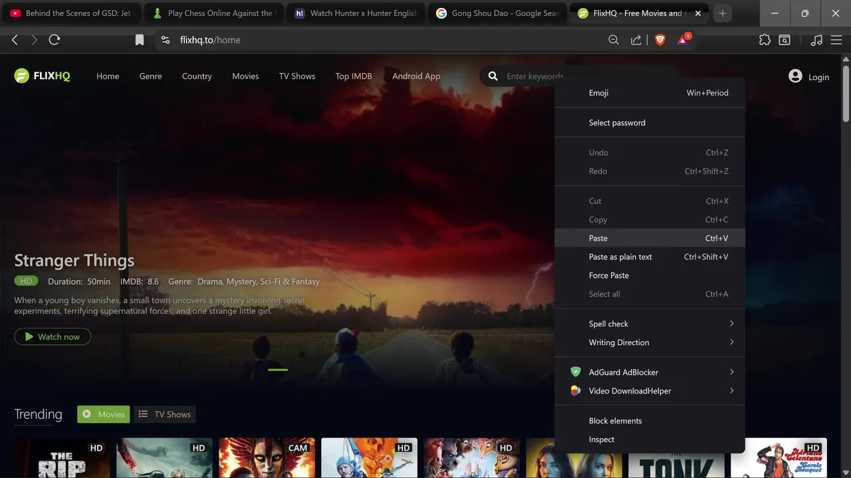
Task: Choose Select password in context menu
Action: 650,123
